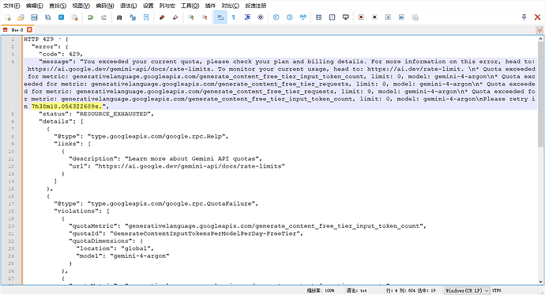Go to next position right-arrow circle
Image resolution: width=545 pixels, height=295 pixels.
tap(290, 17)
